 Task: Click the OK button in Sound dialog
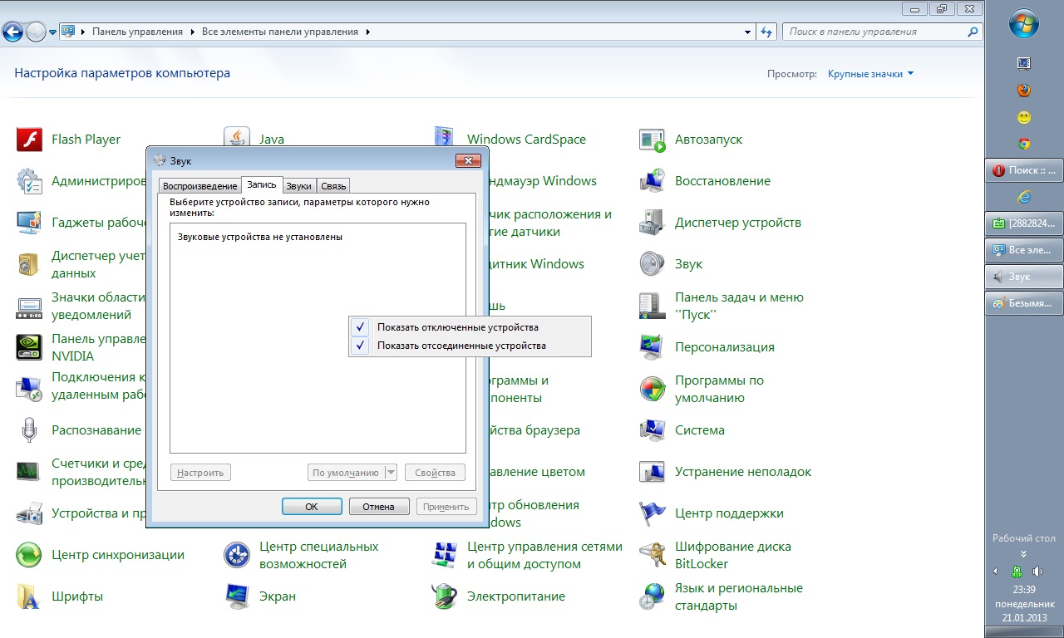(x=312, y=507)
